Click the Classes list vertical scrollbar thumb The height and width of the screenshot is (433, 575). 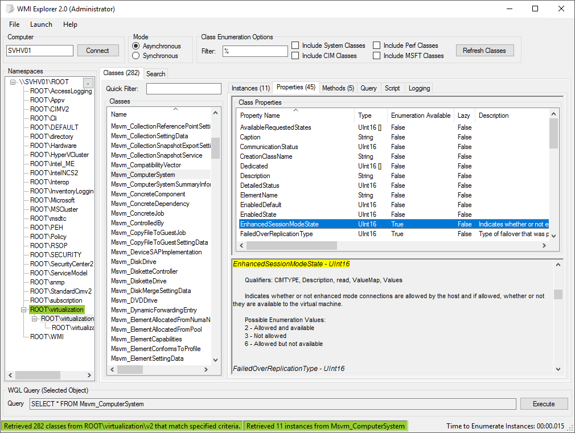pyautogui.click(x=216, y=148)
